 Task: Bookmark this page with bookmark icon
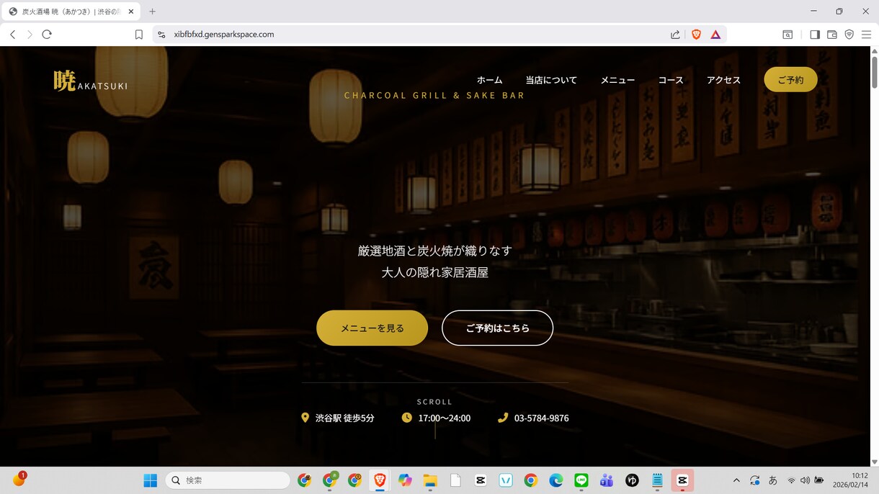pos(139,35)
